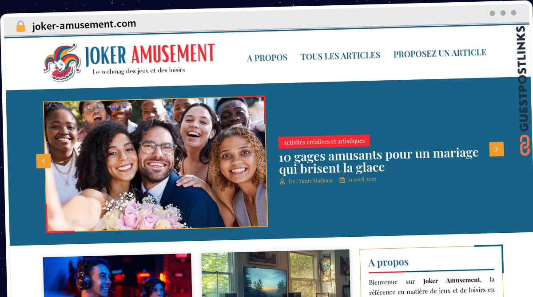The image size is (533, 297).
Task: Open the A PROPOS menu item
Action: 267,58
